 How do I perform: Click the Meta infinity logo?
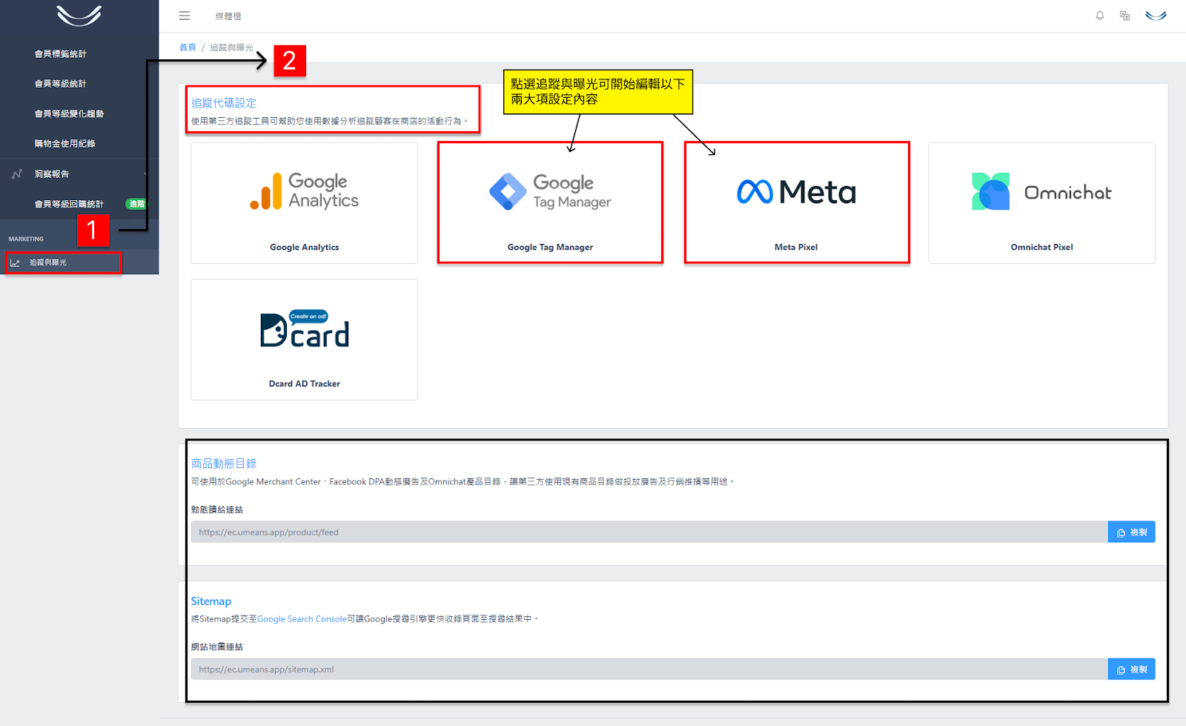pyautogui.click(x=755, y=192)
